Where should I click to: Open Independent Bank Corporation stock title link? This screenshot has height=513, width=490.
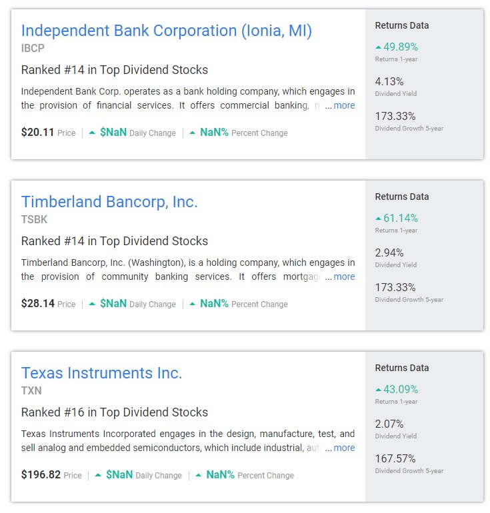click(166, 31)
